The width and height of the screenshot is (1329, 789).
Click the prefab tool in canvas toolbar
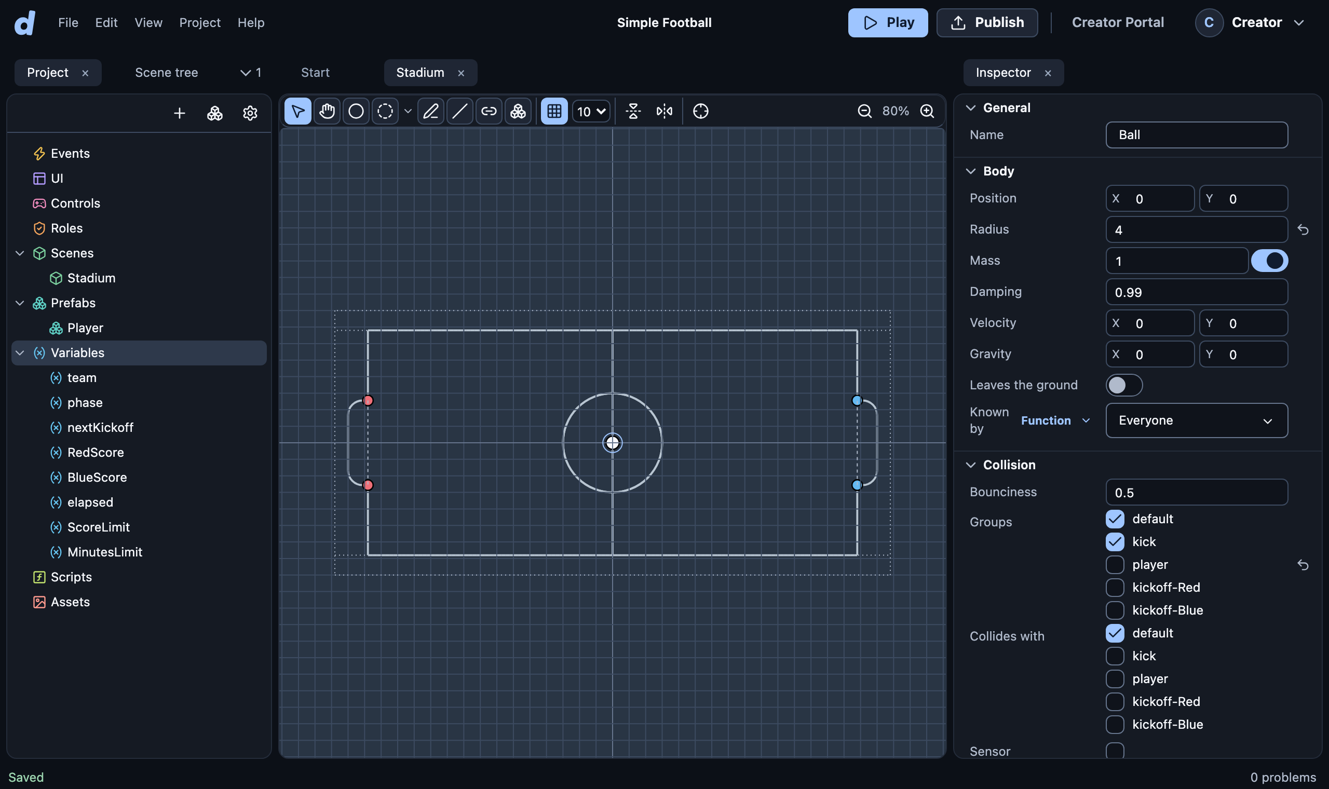coord(518,111)
